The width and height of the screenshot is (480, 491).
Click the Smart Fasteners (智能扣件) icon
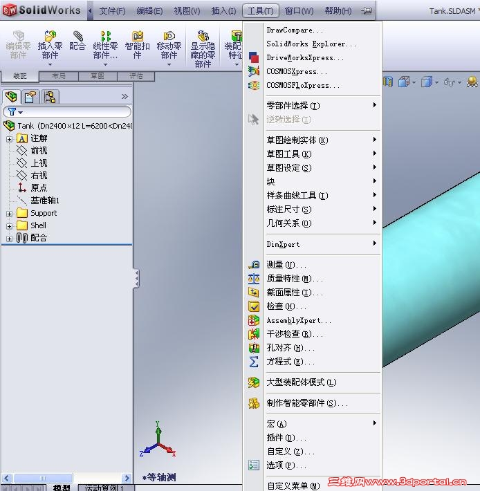137,36
